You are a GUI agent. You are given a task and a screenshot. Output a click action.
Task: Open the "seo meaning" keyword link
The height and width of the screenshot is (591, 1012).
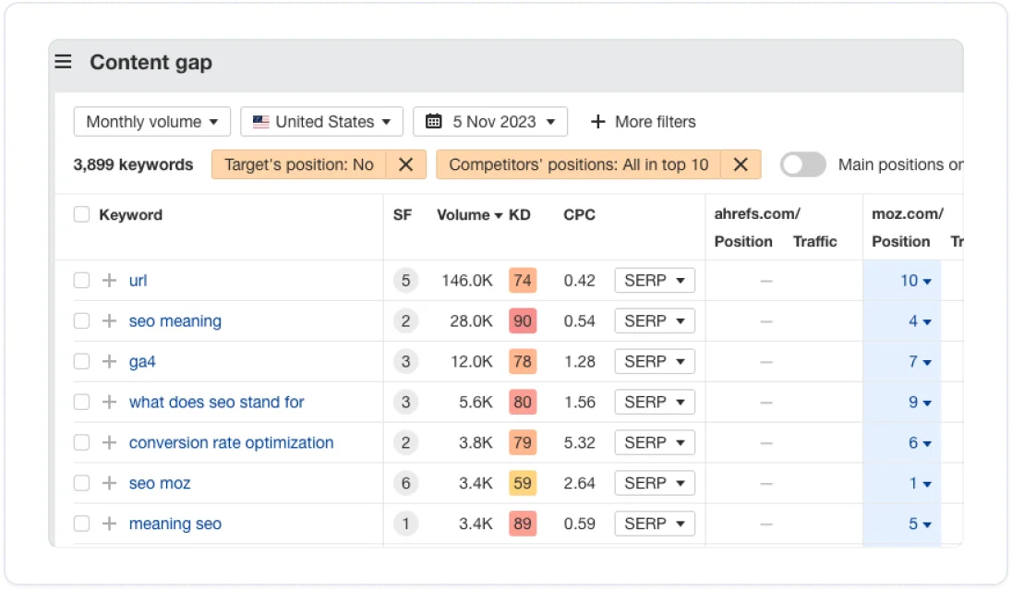pos(175,320)
